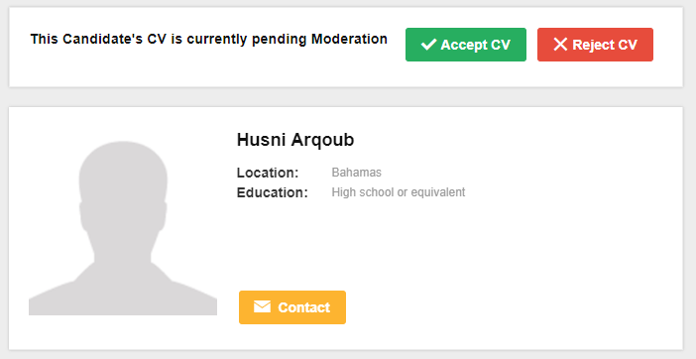Screen dimensions: 696x359
Task: Click the "This Candidate's CV" text
Action: coord(99,40)
